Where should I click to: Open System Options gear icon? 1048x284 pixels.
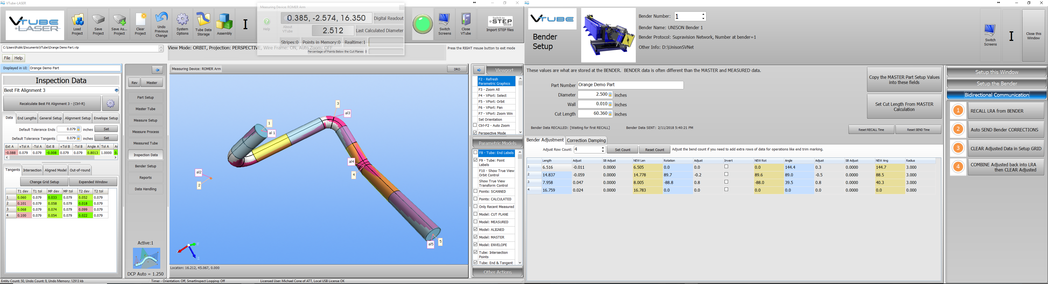click(x=183, y=24)
